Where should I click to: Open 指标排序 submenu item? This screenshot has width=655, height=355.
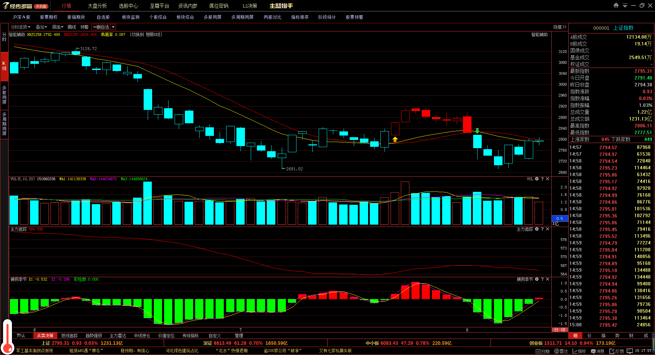tap(300, 17)
